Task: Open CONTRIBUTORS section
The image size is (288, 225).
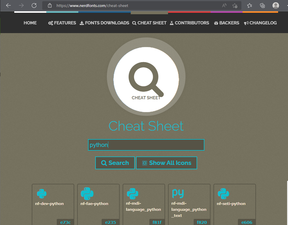Action: tap(189, 23)
